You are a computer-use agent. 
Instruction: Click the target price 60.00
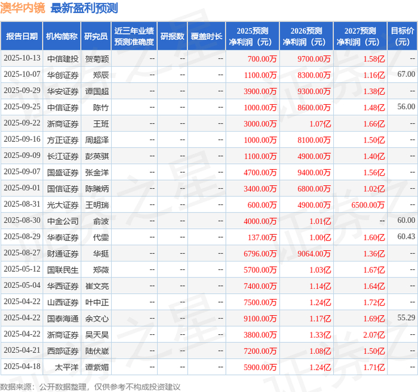[406, 220]
